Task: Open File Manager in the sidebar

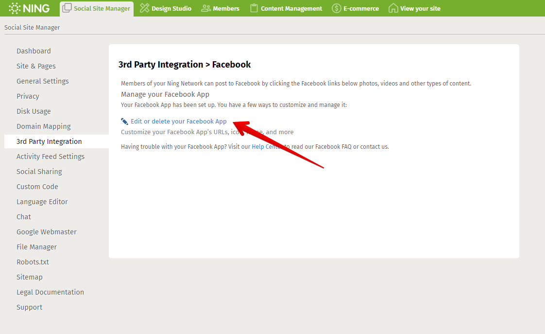Action: point(36,247)
